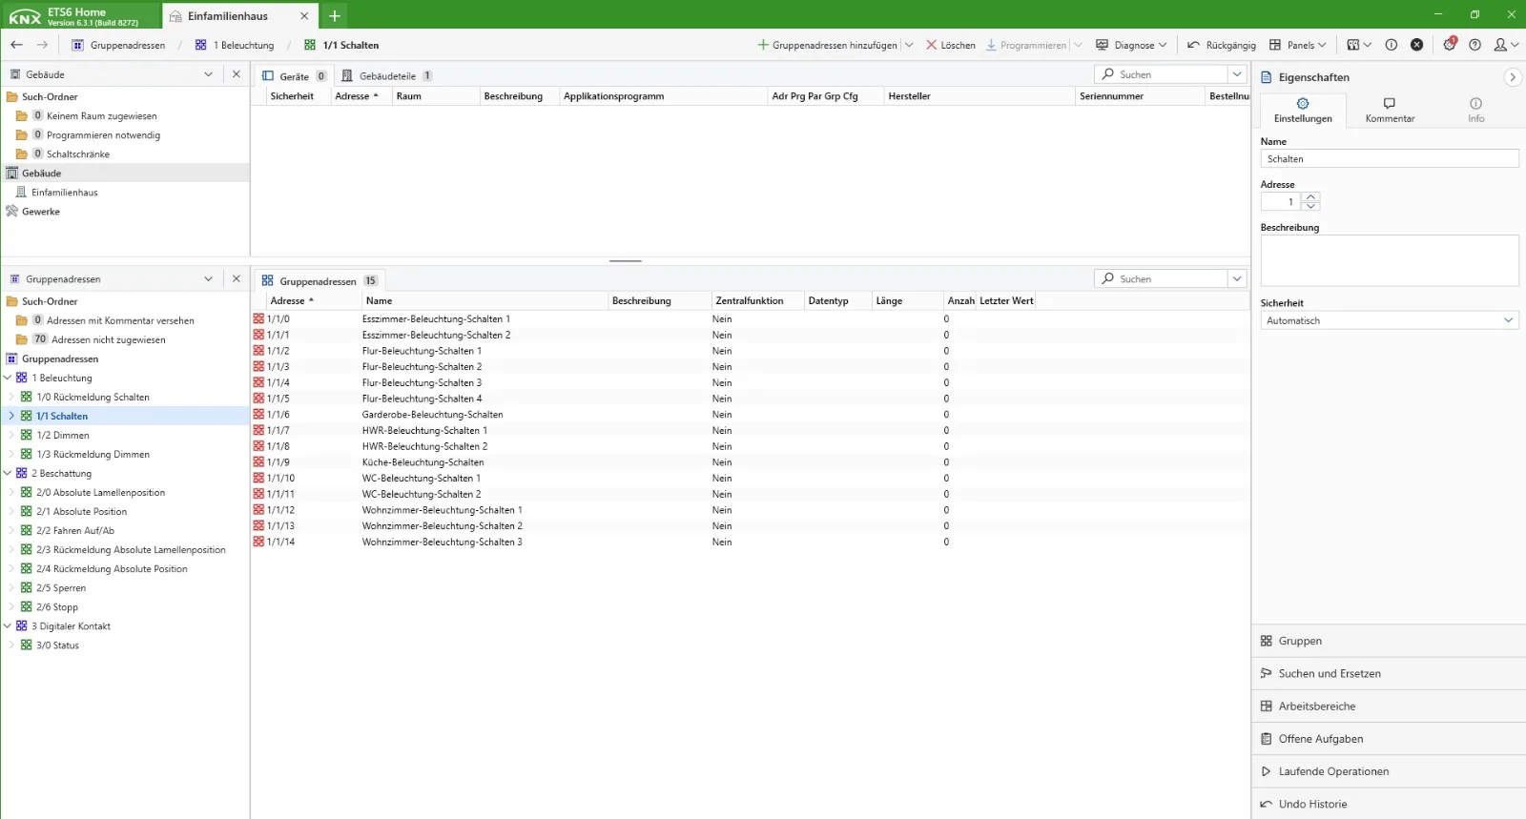The width and height of the screenshot is (1526, 819).
Task: Select row 1/1/0 Esszimmer-Beleuchtung-Schalten 1
Action: (x=750, y=319)
